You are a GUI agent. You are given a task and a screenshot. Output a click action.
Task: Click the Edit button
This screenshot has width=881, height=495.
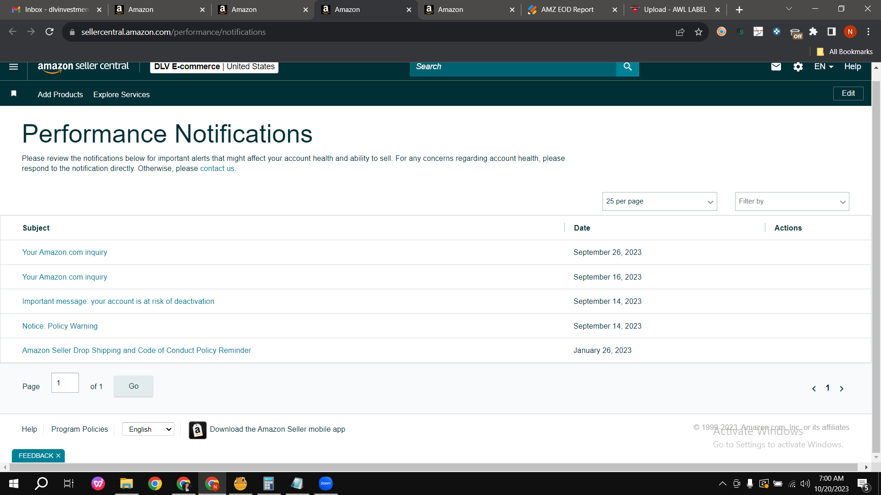[x=848, y=93]
